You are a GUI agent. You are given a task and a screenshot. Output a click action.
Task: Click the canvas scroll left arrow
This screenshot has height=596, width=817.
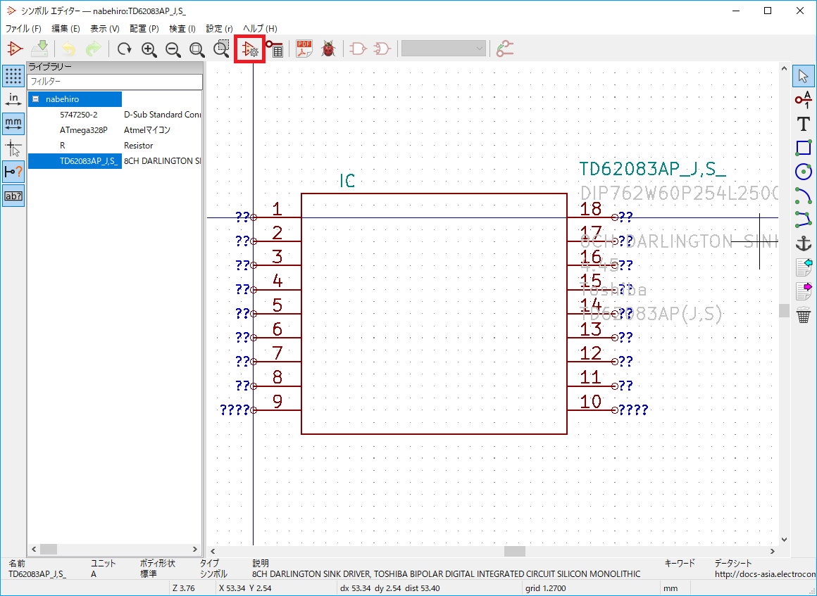click(x=213, y=551)
